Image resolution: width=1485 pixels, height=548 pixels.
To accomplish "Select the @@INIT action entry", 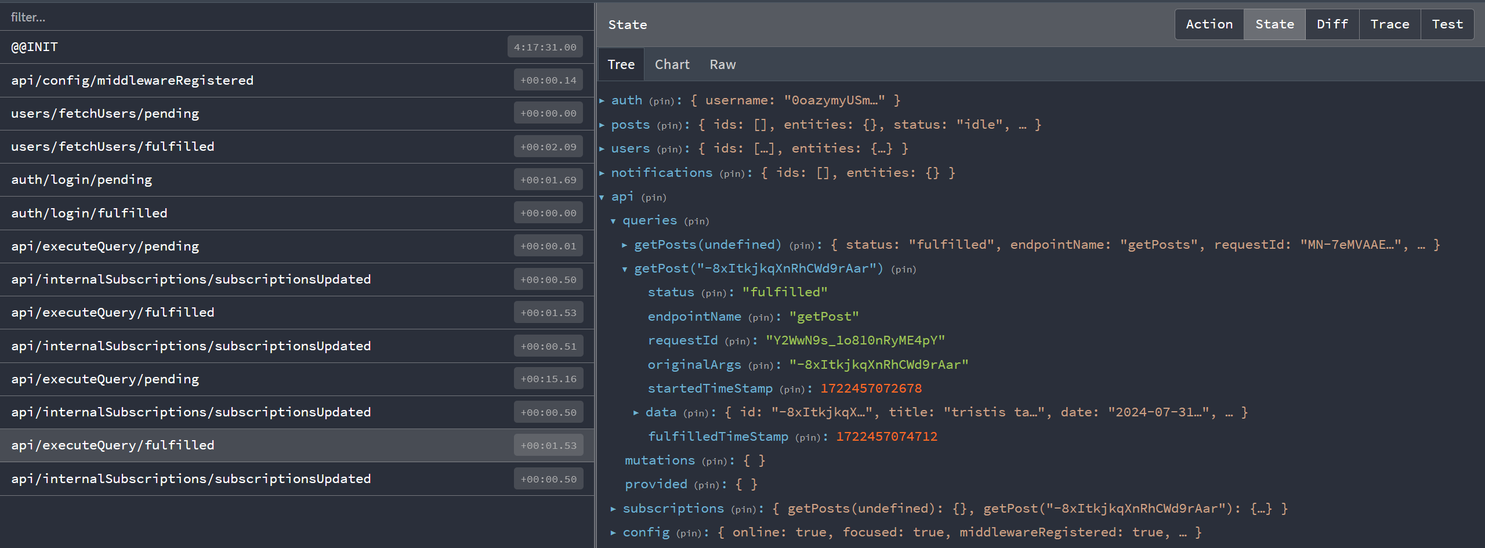I will click(x=35, y=46).
